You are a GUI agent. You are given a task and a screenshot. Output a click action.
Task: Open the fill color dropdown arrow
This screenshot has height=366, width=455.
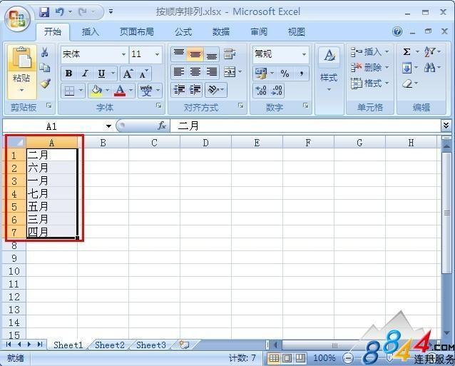tap(107, 91)
